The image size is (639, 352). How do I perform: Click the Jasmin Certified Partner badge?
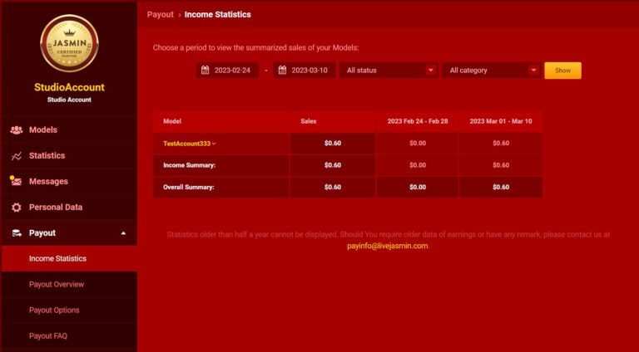pyautogui.click(x=69, y=43)
